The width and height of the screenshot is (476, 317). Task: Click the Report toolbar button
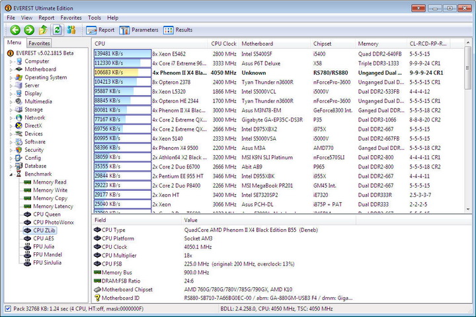click(100, 30)
